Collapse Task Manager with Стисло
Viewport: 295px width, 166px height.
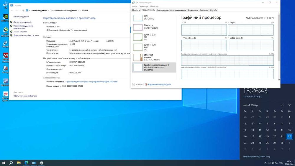click(x=137, y=84)
